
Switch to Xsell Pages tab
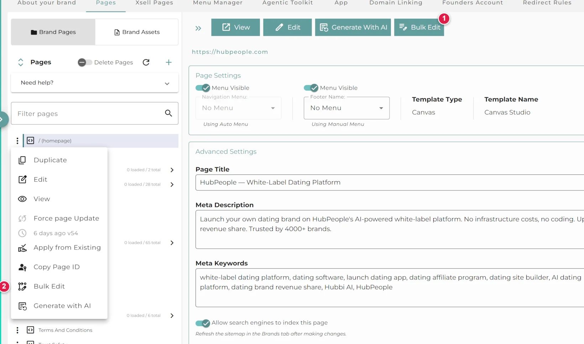click(154, 3)
